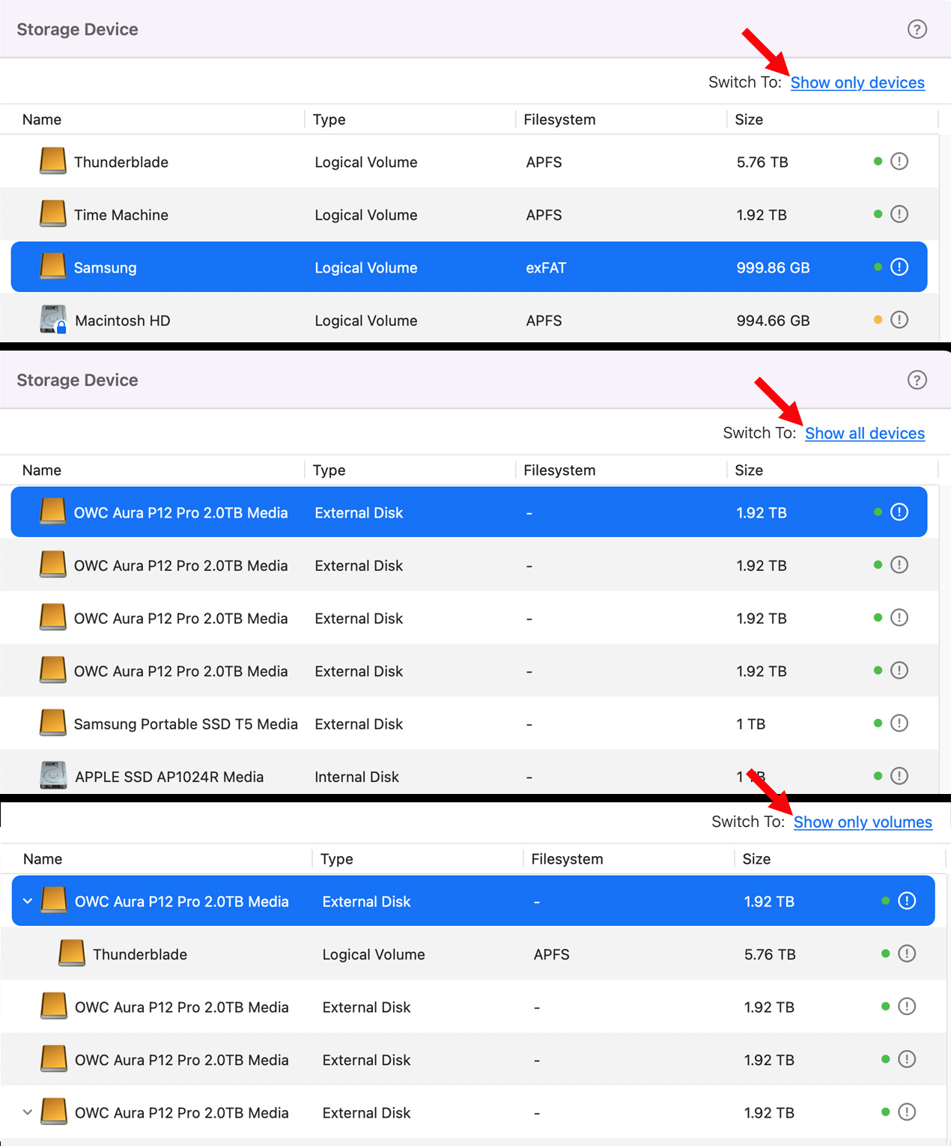Select the Time Machine volume row
This screenshot has height=1146, width=951.
449,215
